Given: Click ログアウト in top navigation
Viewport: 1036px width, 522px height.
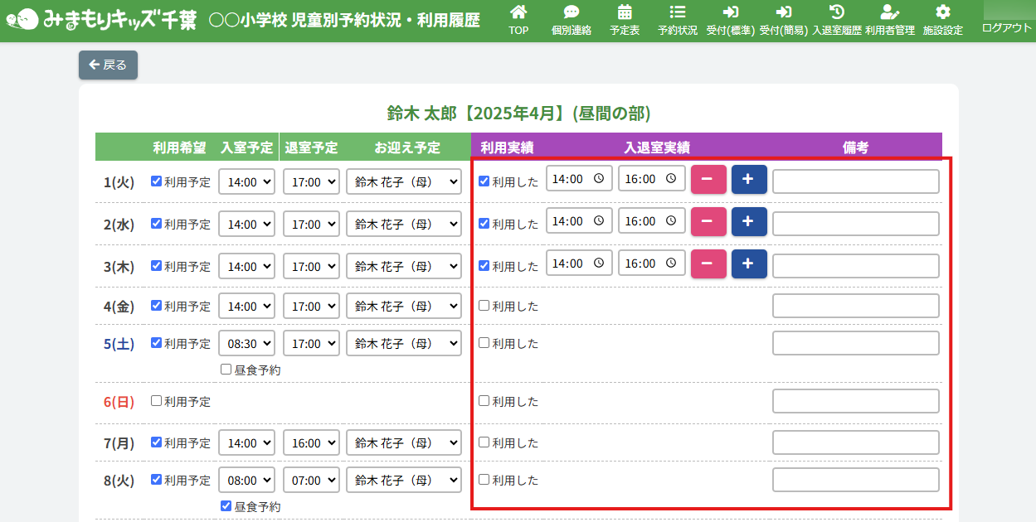Looking at the screenshot, I should click(1007, 27).
